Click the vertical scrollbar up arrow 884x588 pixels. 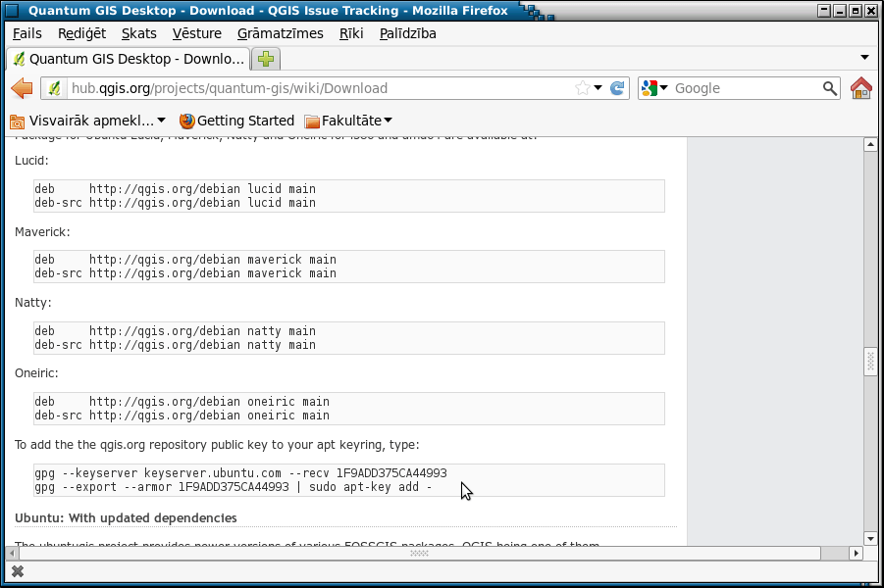pos(870,145)
